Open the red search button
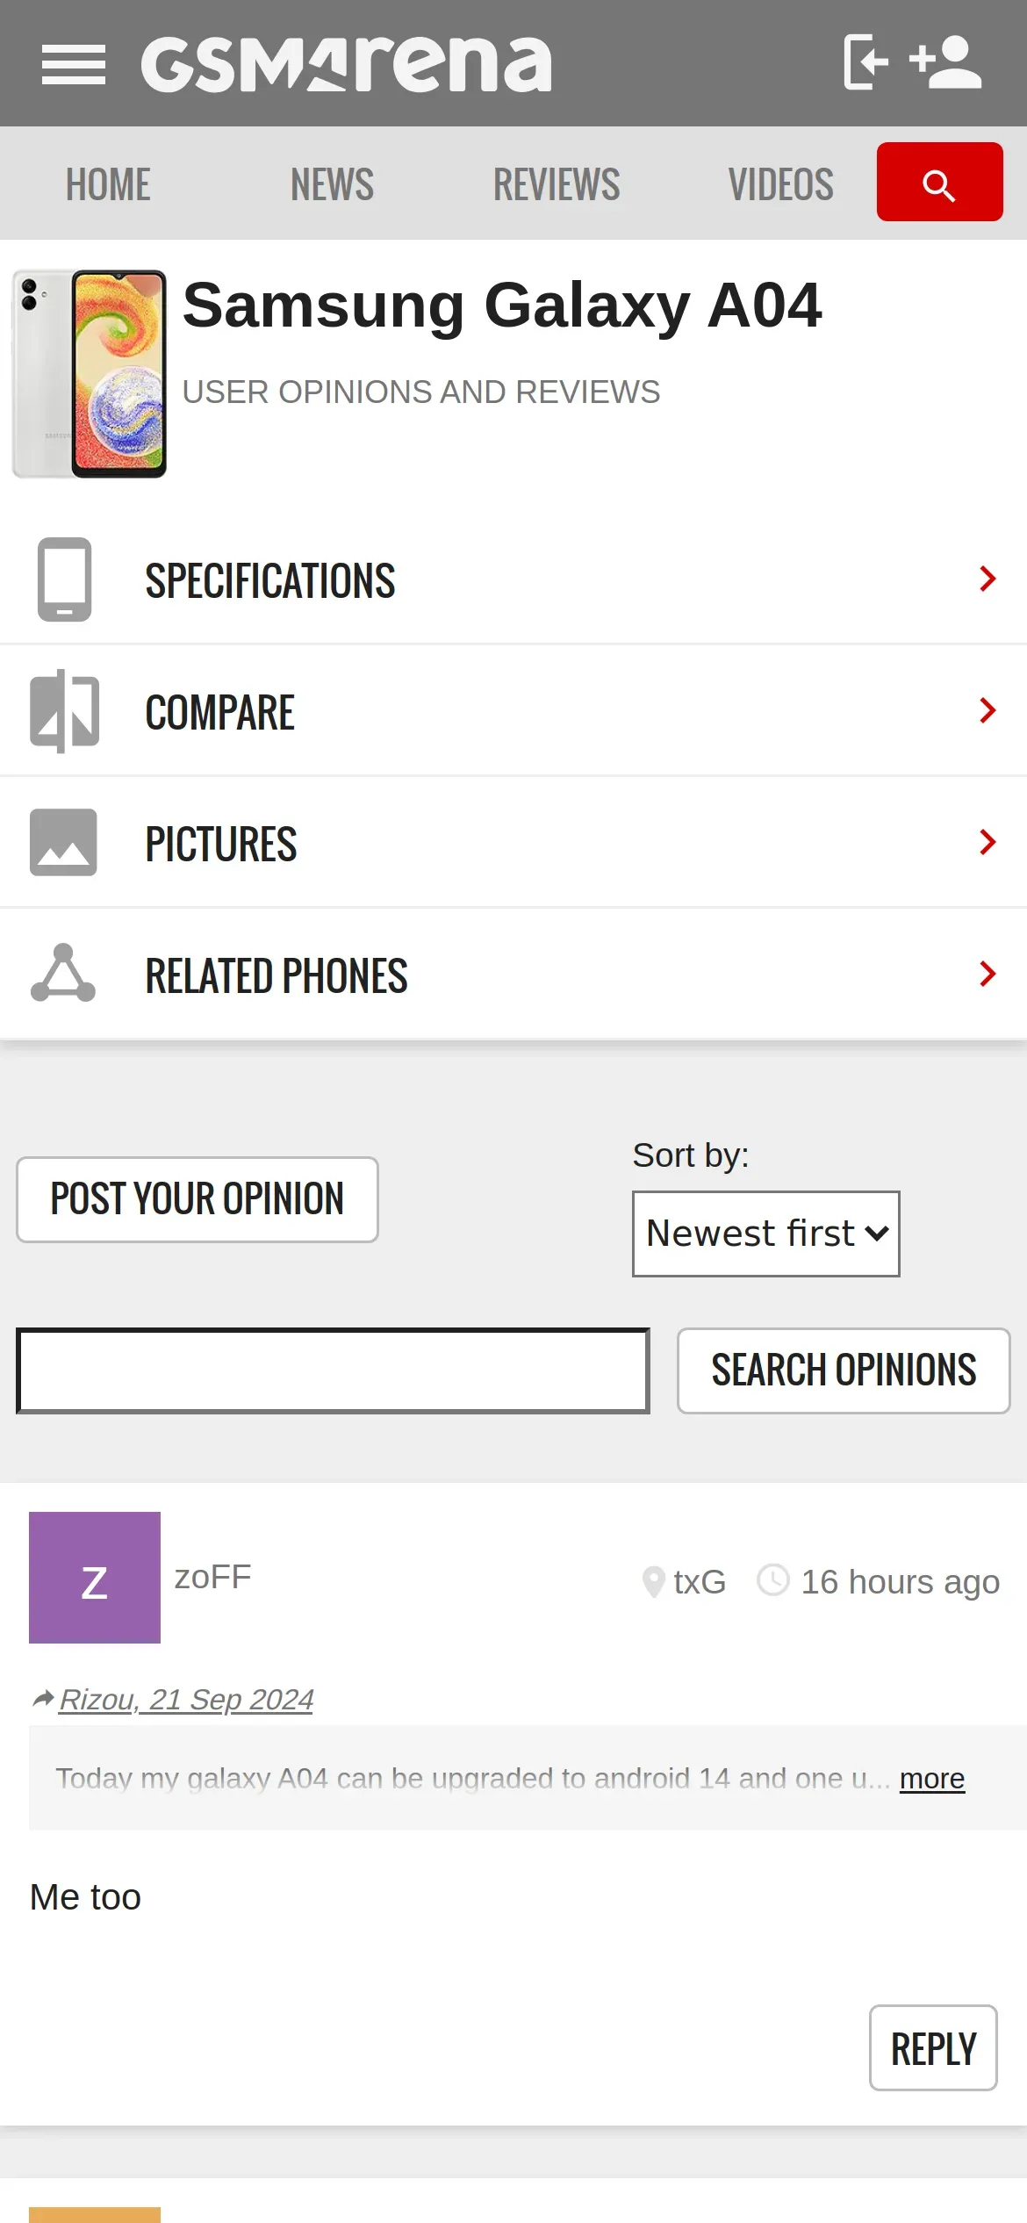This screenshot has width=1027, height=2223. pyautogui.click(x=939, y=183)
